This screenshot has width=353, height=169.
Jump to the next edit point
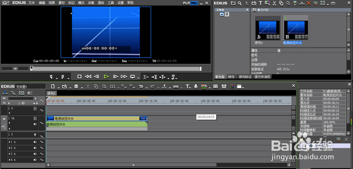[154, 77]
